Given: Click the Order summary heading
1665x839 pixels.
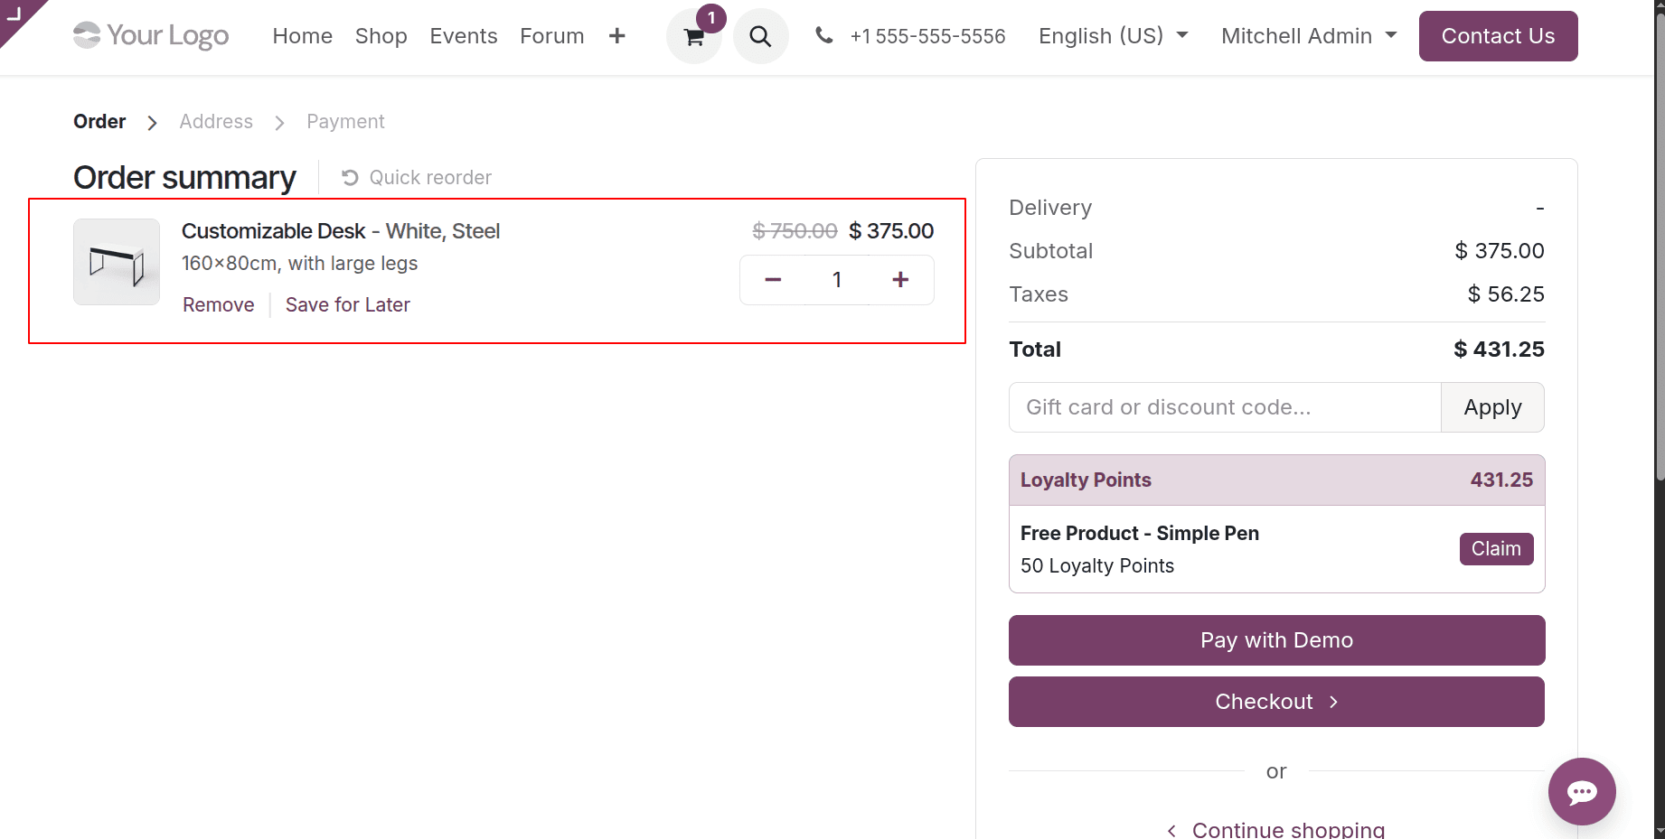Looking at the screenshot, I should pos(184,178).
